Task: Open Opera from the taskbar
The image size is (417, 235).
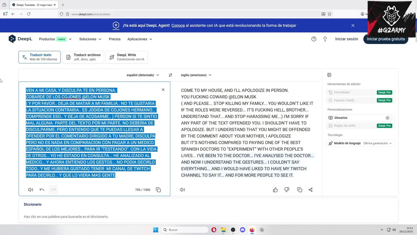Action: 214,230
